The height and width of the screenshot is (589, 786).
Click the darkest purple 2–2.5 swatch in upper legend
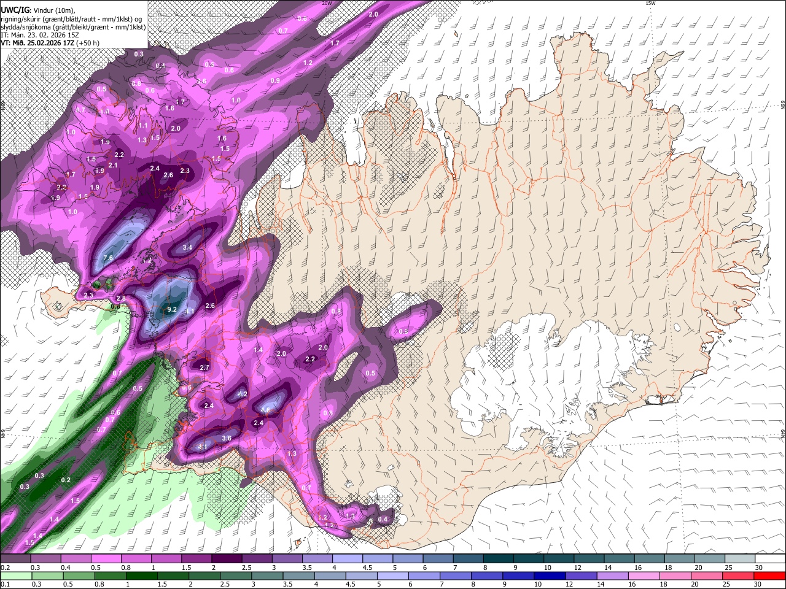tap(227, 559)
